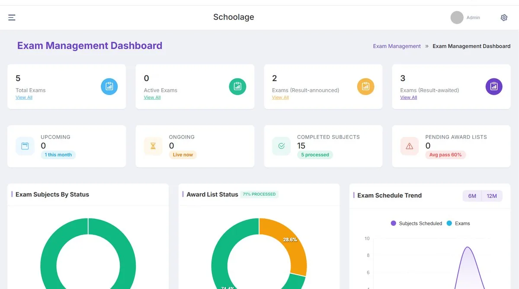Click the purple Result-awaited clipboard icon
This screenshot has height=289, width=519.
[x=494, y=87]
